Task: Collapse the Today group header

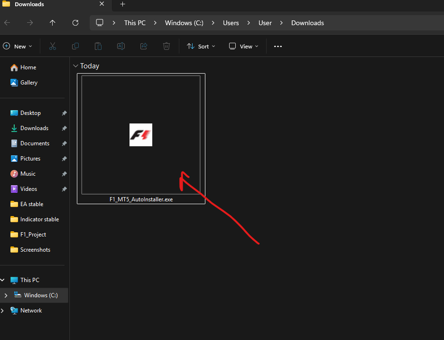Action: pos(75,66)
